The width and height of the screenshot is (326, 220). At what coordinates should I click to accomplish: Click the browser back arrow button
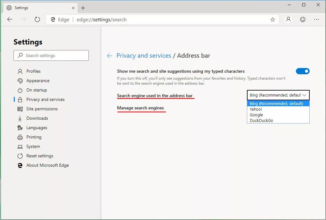10,19
